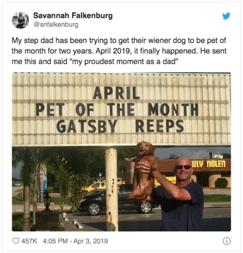Click the Truly Nolen building sign in photo

tap(208, 164)
